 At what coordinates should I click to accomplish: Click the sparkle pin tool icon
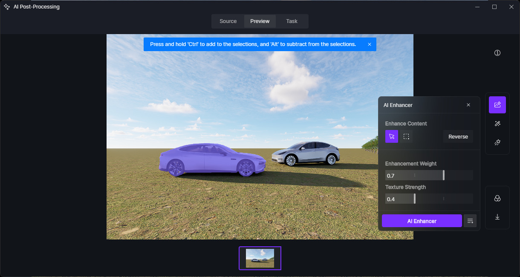pos(497,142)
